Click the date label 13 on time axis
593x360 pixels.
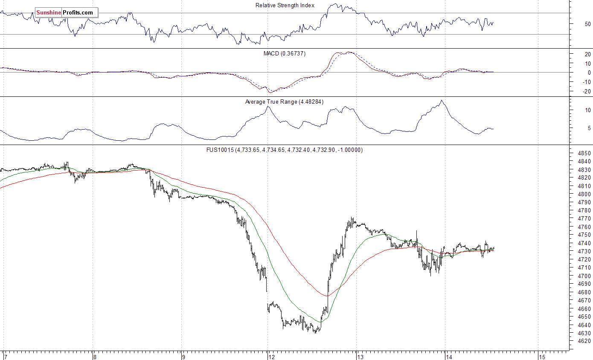360,357
